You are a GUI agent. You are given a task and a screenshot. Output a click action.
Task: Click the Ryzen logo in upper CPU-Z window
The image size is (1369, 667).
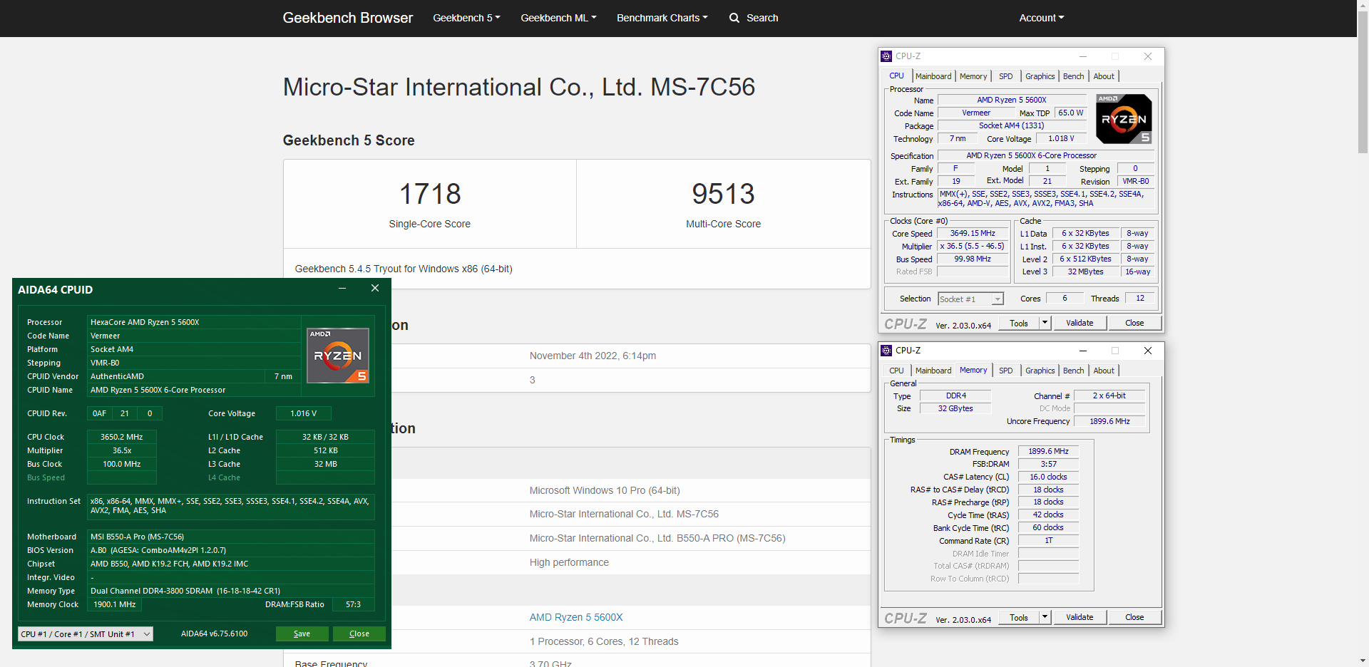click(1124, 118)
